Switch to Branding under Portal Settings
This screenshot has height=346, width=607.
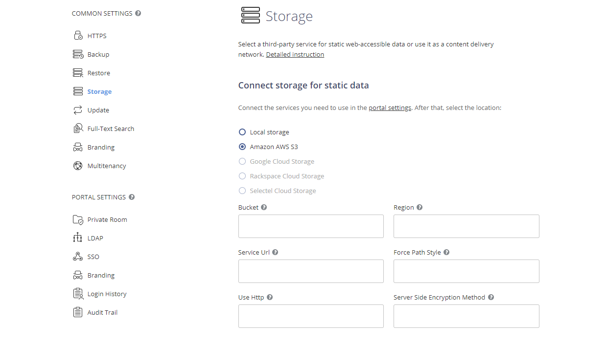tap(100, 275)
